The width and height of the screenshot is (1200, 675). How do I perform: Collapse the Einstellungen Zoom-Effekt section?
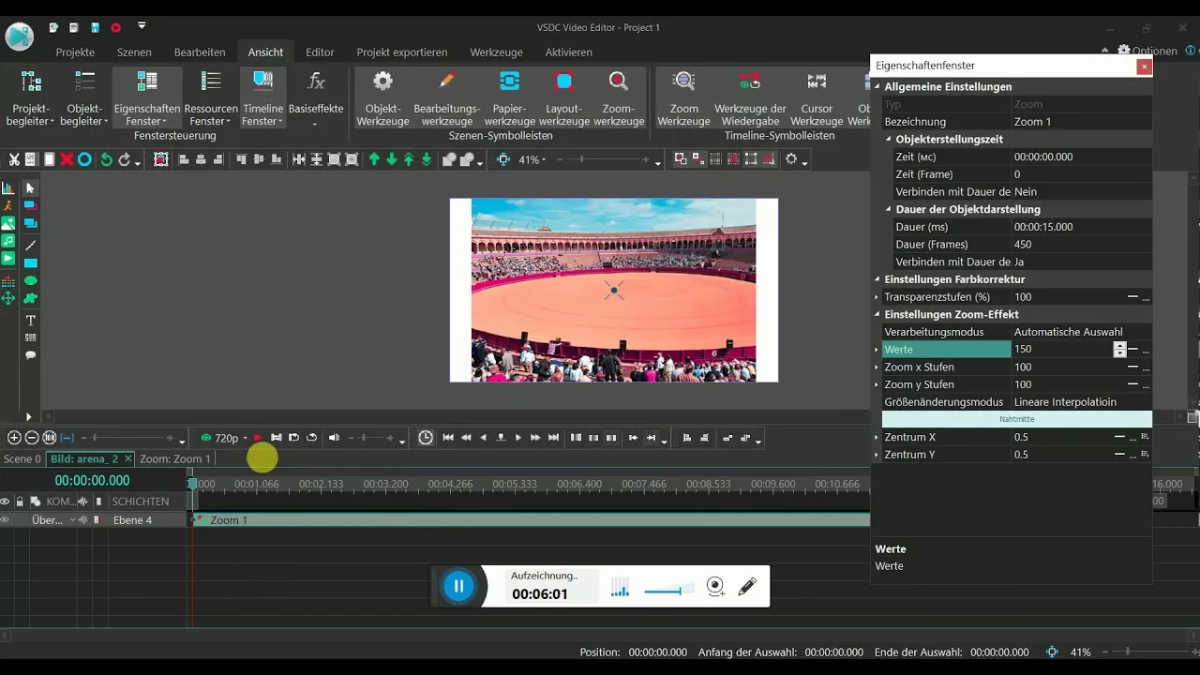tap(878, 315)
